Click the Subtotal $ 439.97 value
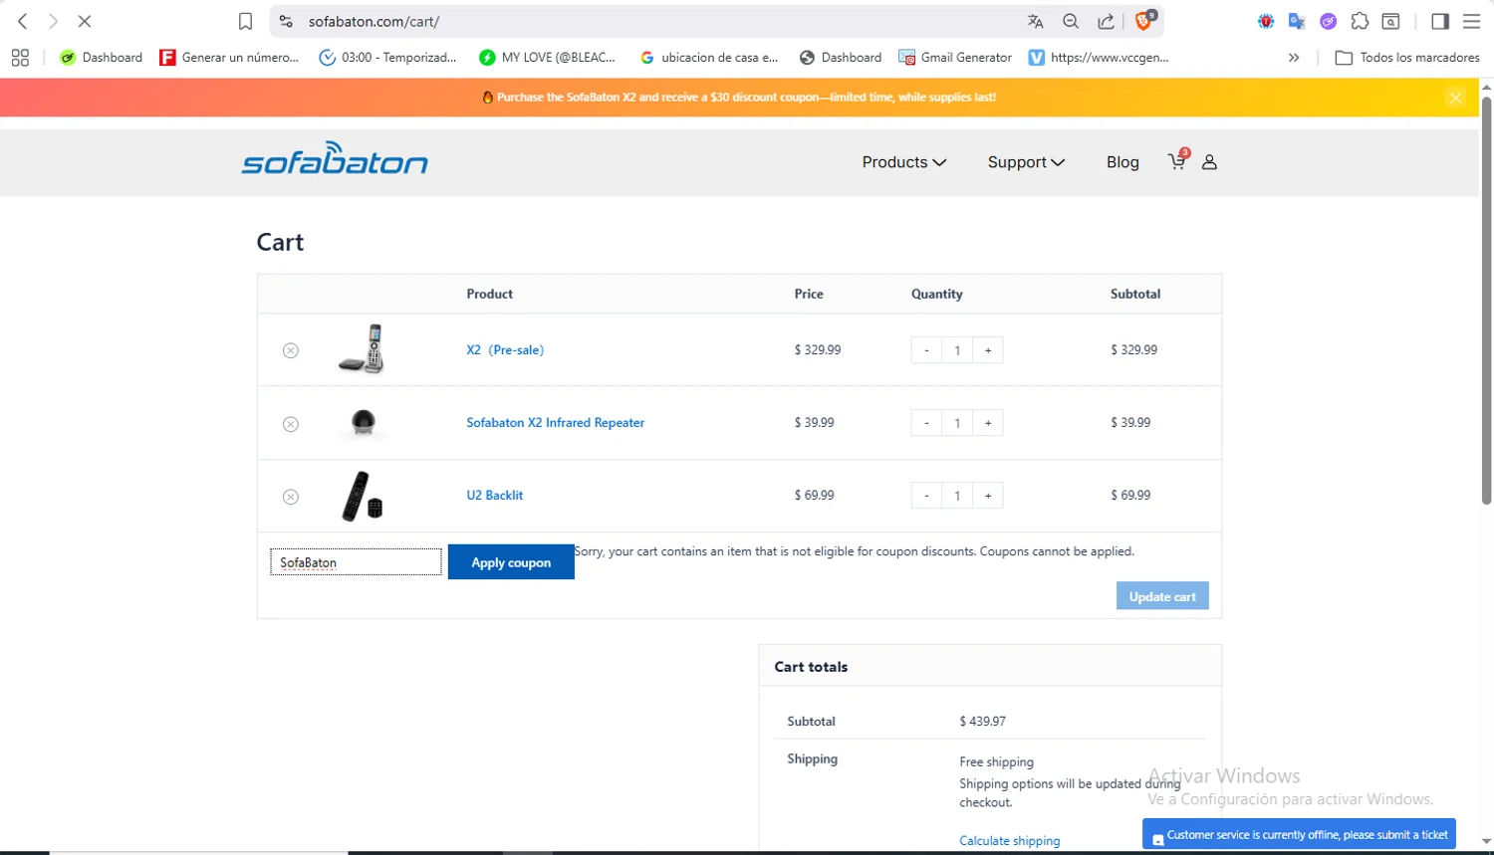This screenshot has width=1494, height=855. click(982, 722)
